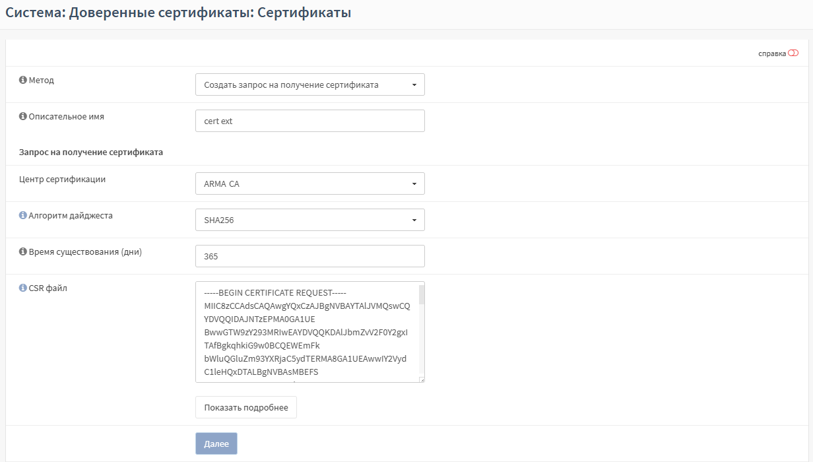Open the Метод dropdown
813x462 pixels.
tap(309, 84)
